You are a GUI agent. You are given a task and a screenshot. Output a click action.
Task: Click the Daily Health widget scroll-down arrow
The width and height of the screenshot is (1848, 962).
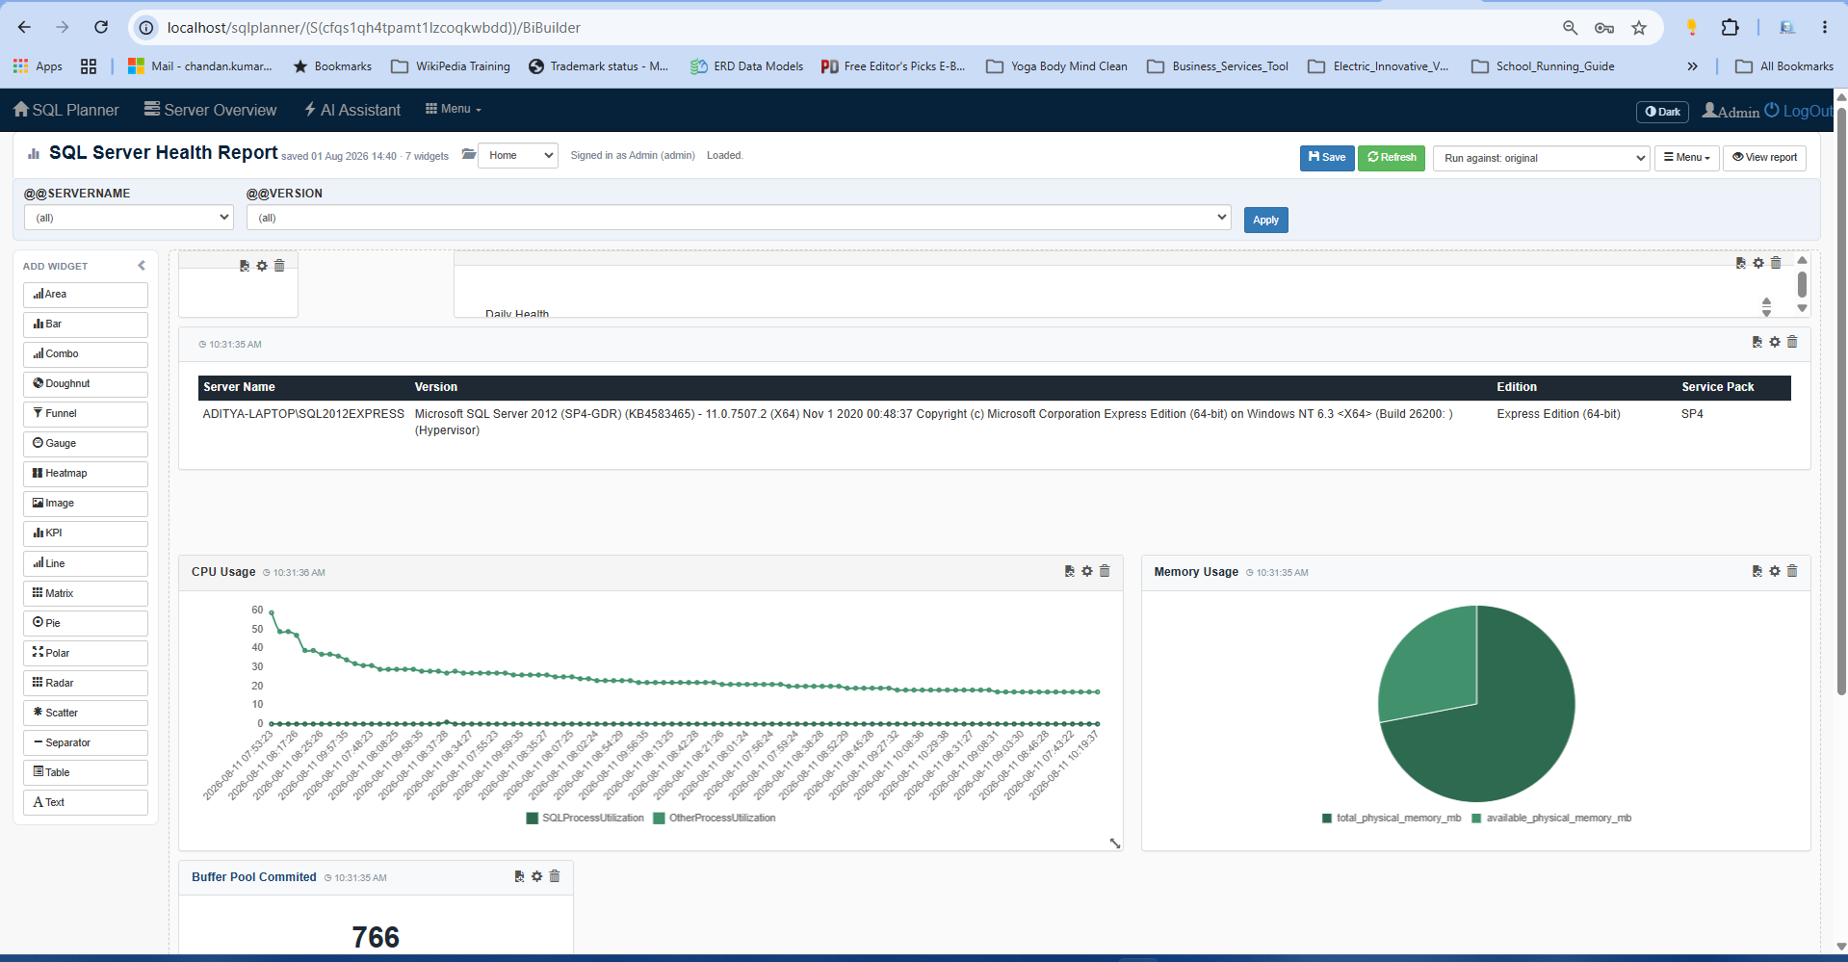click(1802, 309)
